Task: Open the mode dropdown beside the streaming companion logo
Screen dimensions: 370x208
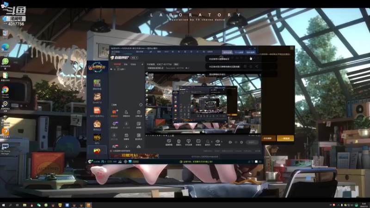Action: coord(134,57)
